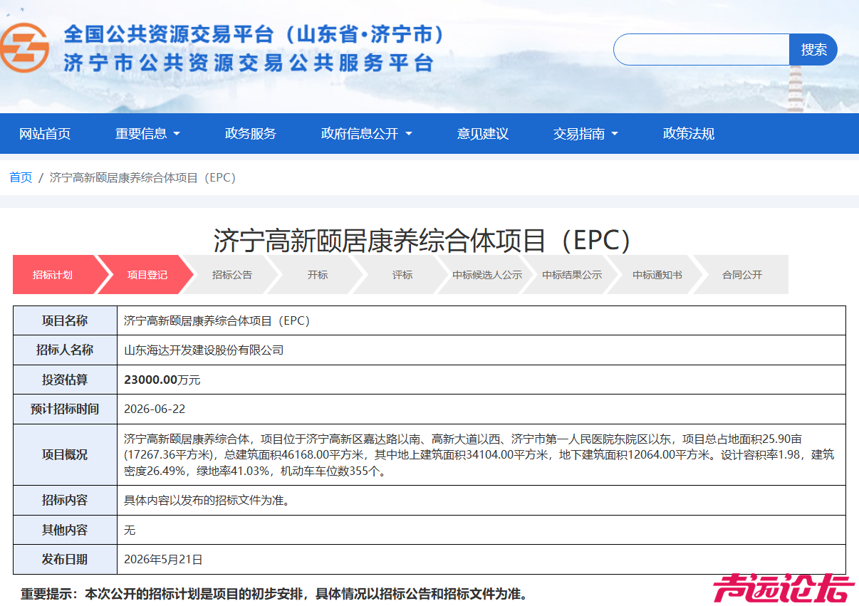Select the 合同公开 step tab
859x606 pixels.
[x=742, y=275]
